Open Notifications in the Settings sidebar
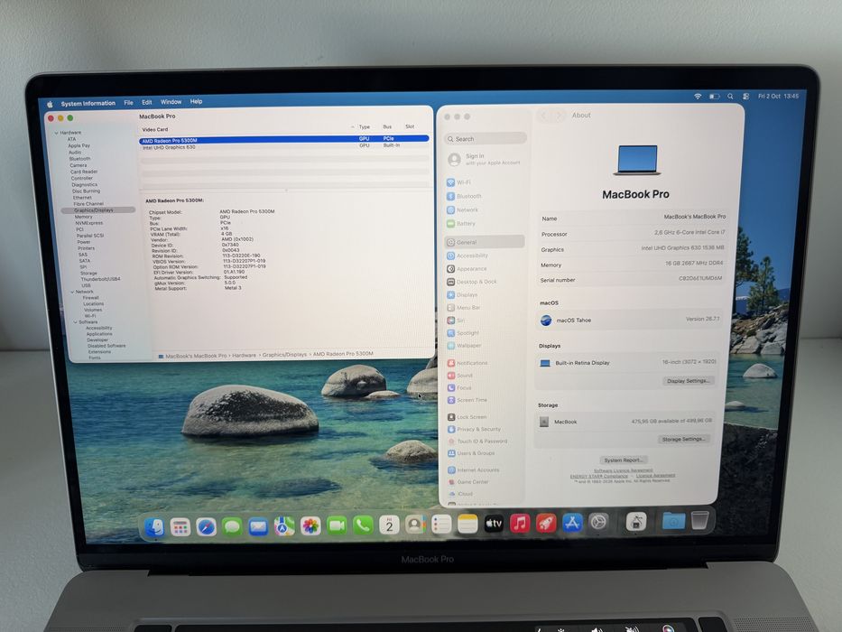Viewport: 842px width, 632px height. (x=485, y=363)
